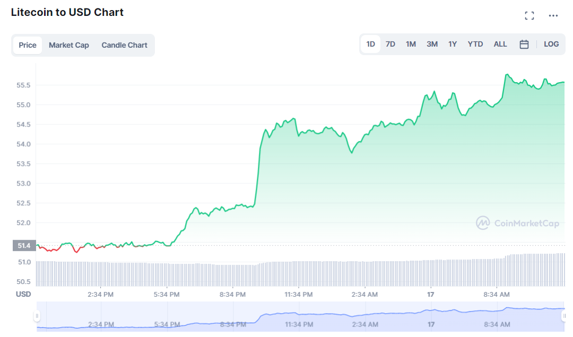
Task: Click the 17 date label on main axis
Action: 430,294
